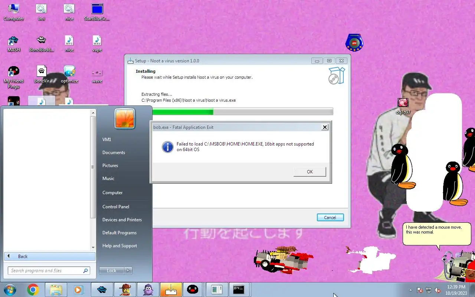
Task: Open the BonziBudd... desktop icon
Action: pos(41,43)
